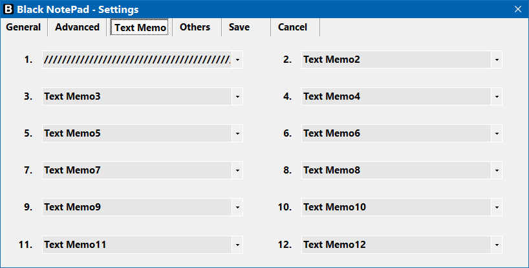The image size is (529, 268).
Task: Expand the Text Memo2 dropdown arrow
Action: [x=497, y=60]
